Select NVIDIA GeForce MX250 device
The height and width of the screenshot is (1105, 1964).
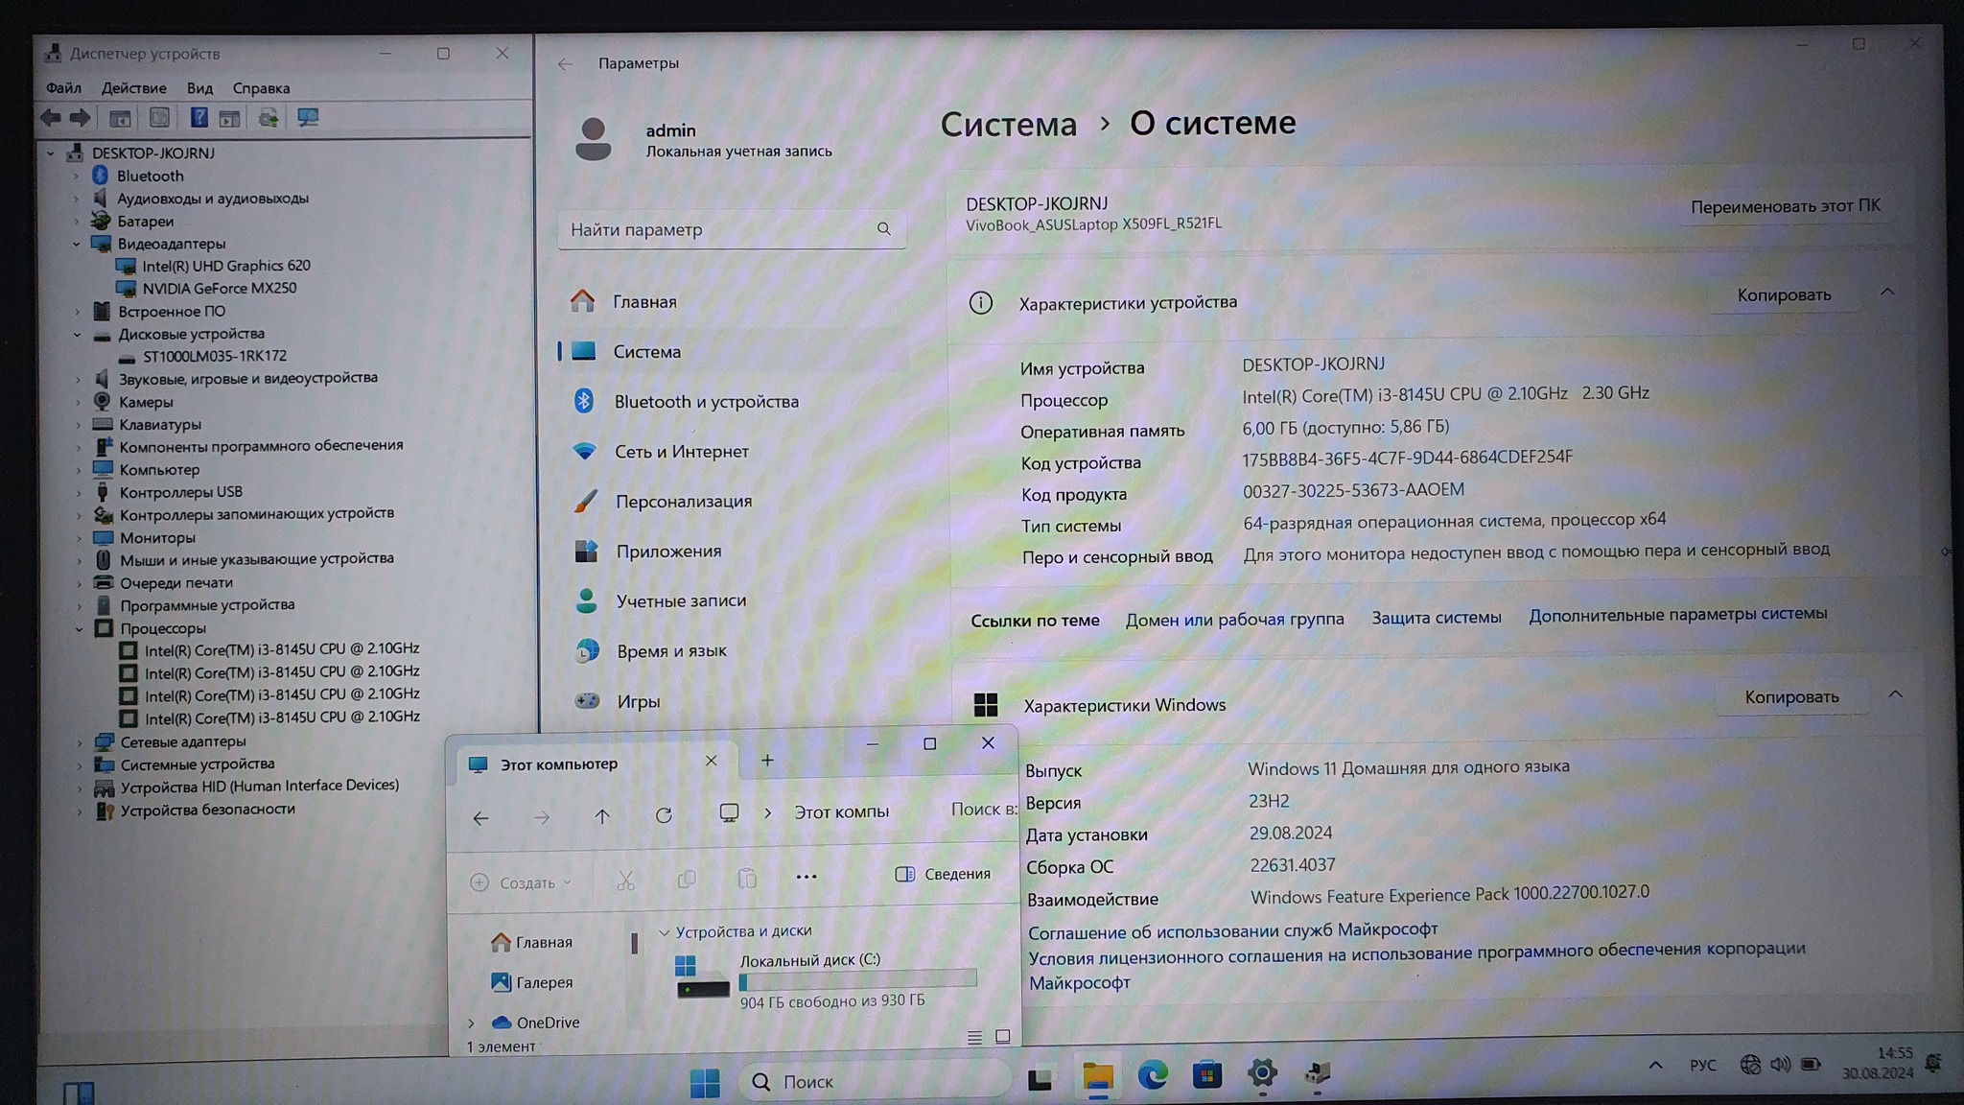click(x=219, y=288)
